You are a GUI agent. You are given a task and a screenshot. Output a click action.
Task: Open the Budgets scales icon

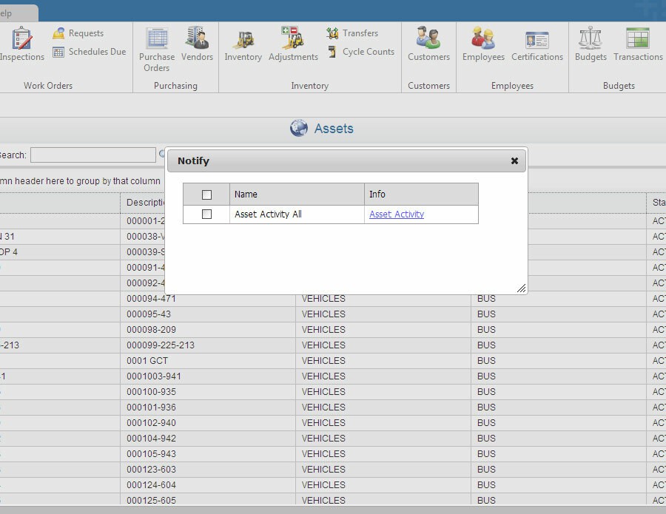[x=591, y=40]
